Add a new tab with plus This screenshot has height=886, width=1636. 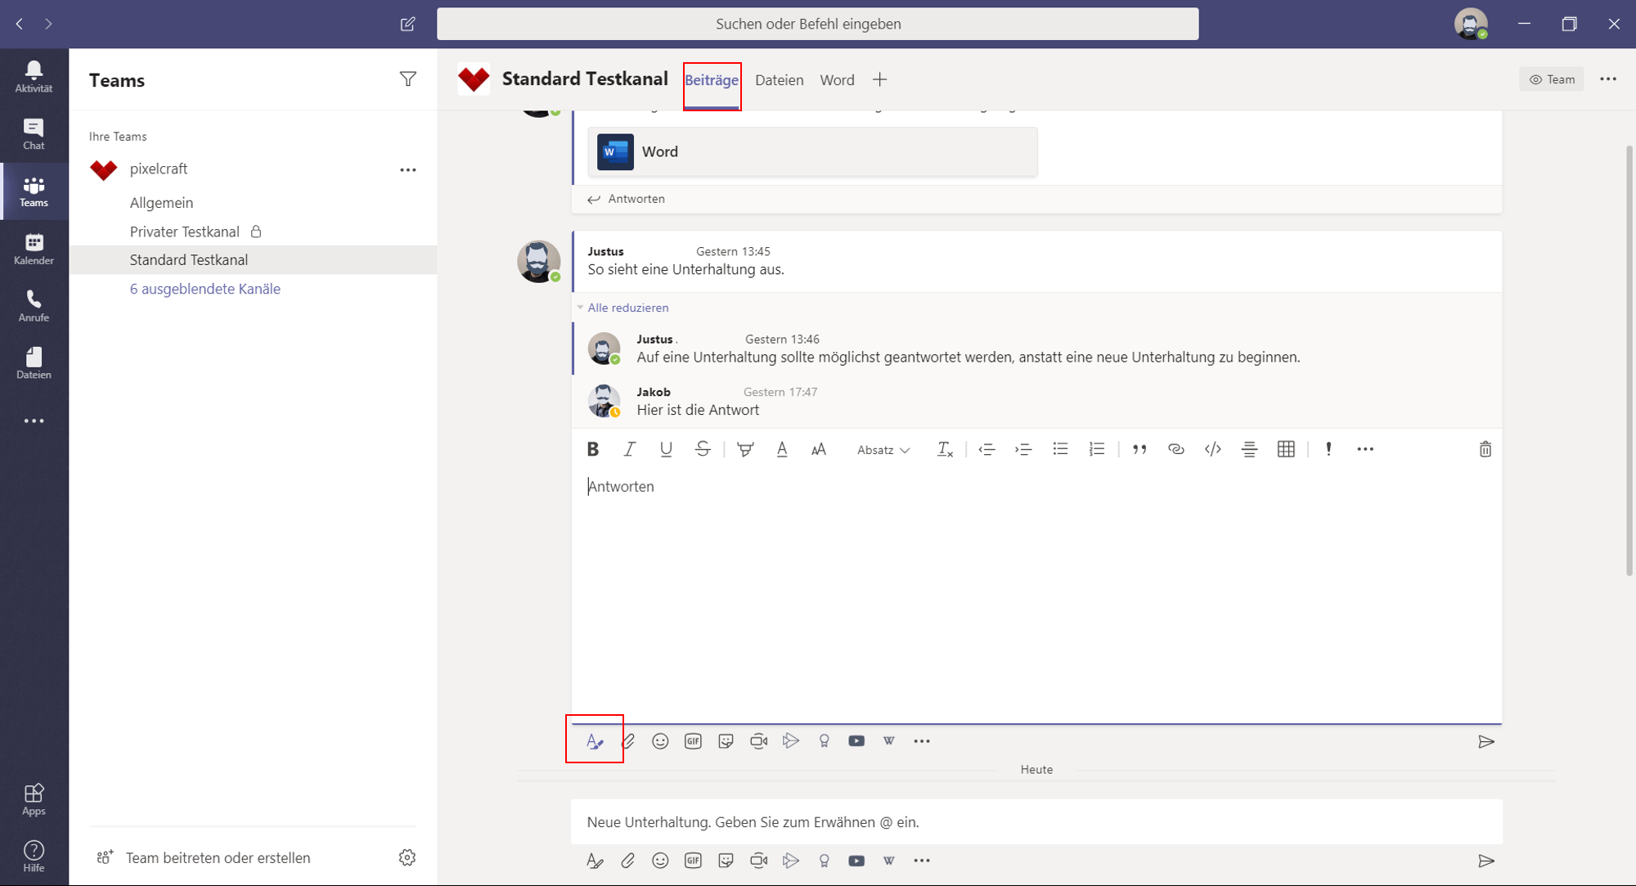(x=879, y=79)
